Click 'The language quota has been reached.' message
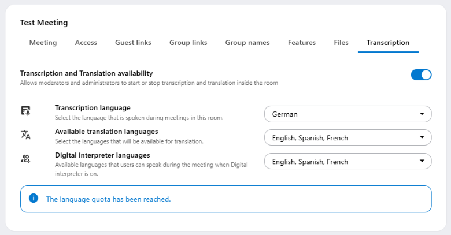The width and height of the screenshot is (451, 235). tap(109, 199)
